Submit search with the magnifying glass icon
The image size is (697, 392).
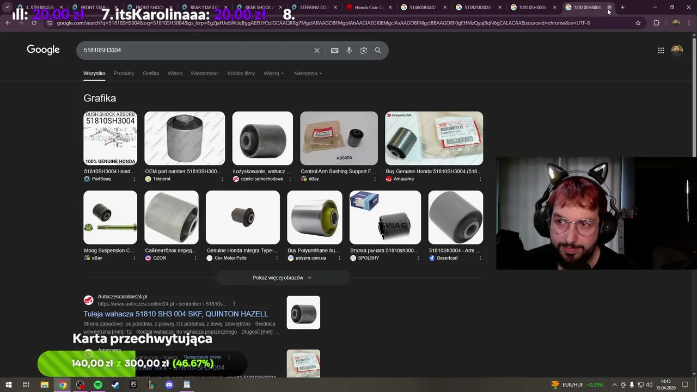pyautogui.click(x=378, y=50)
